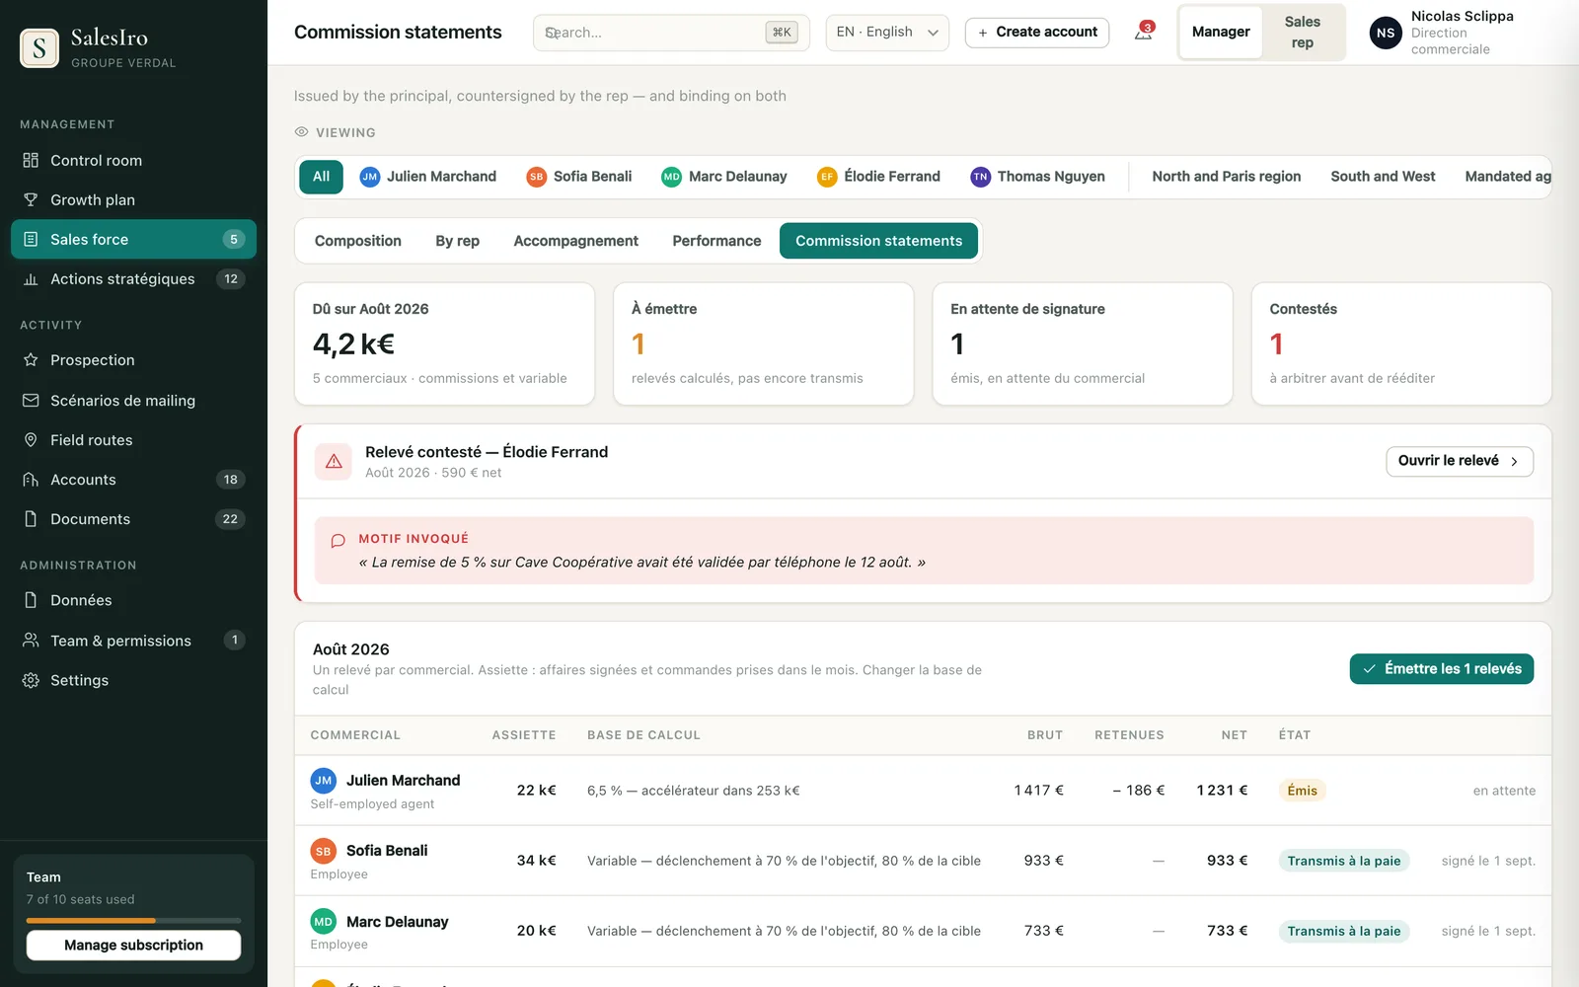Select South and West region filter
Image resolution: width=1579 pixels, height=987 pixels.
(1383, 177)
